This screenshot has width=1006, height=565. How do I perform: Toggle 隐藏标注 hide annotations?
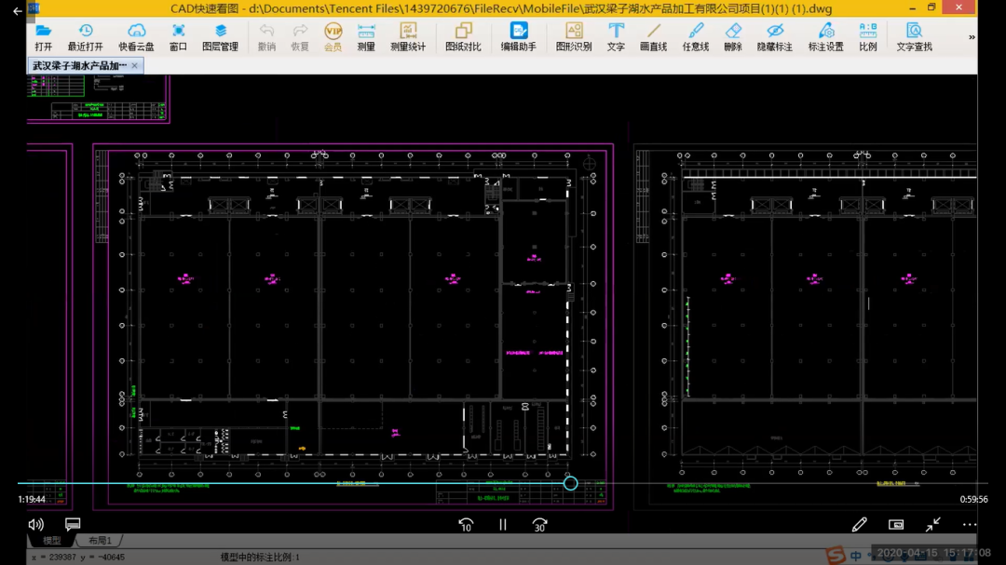click(x=774, y=37)
